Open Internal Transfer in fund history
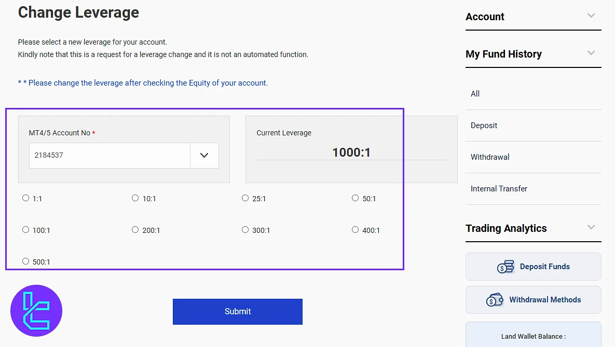This screenshot has height=347, width=615. [x=499, y=189]
